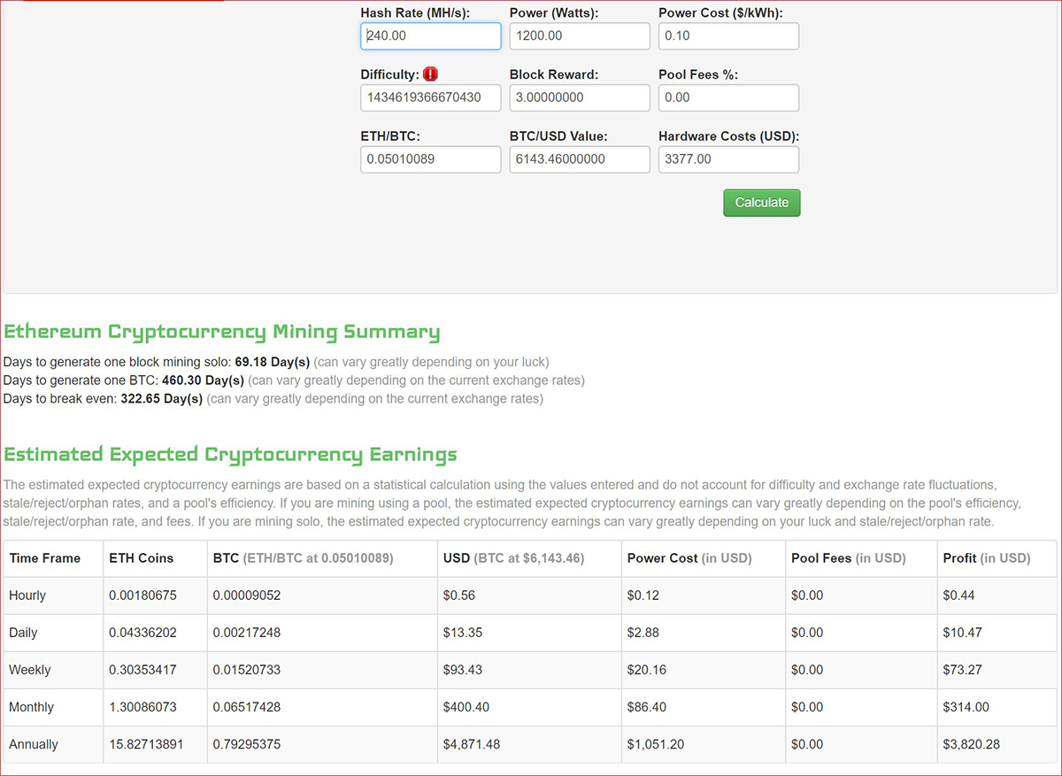Edit the Block Reward input field
Viewport: 1062px width, 776px height.
point(580,97)
